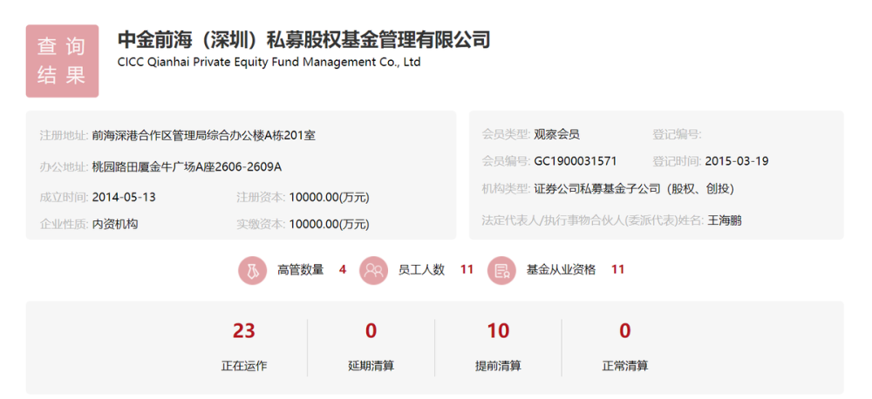Image resolution: width=872 pixels, height=399 pixels.
Task: Click the 基金从业资格 label text
Action: pyautogui.click(x=561, y=270)
